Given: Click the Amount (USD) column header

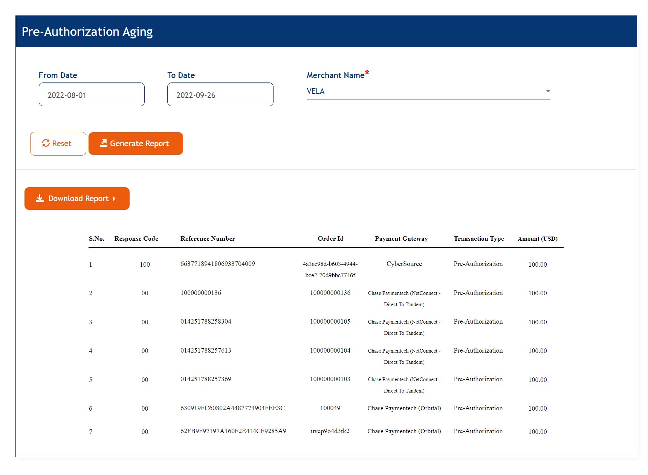Looking at the screenshot, I should point(537,238).
